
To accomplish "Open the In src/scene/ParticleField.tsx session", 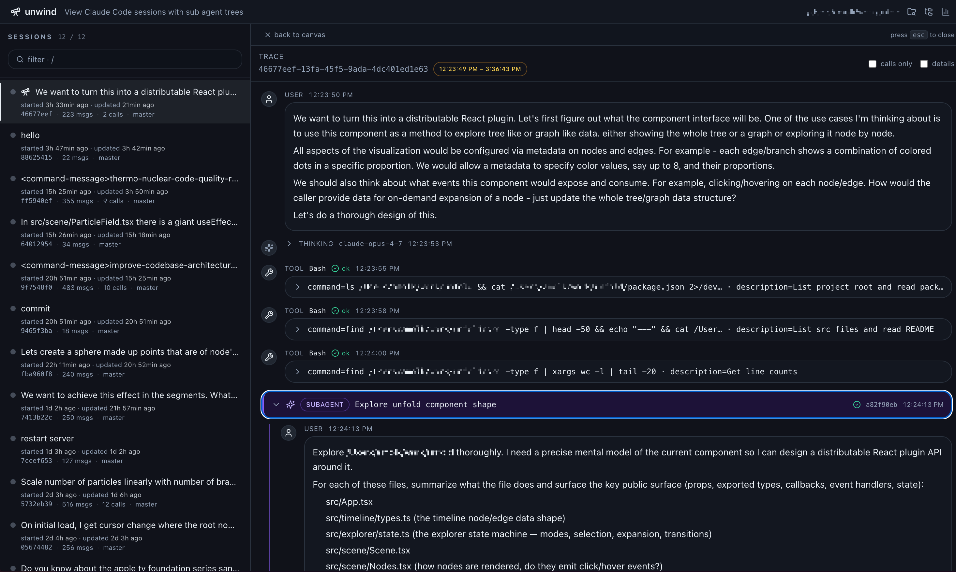I will click(x=126, y=232).
